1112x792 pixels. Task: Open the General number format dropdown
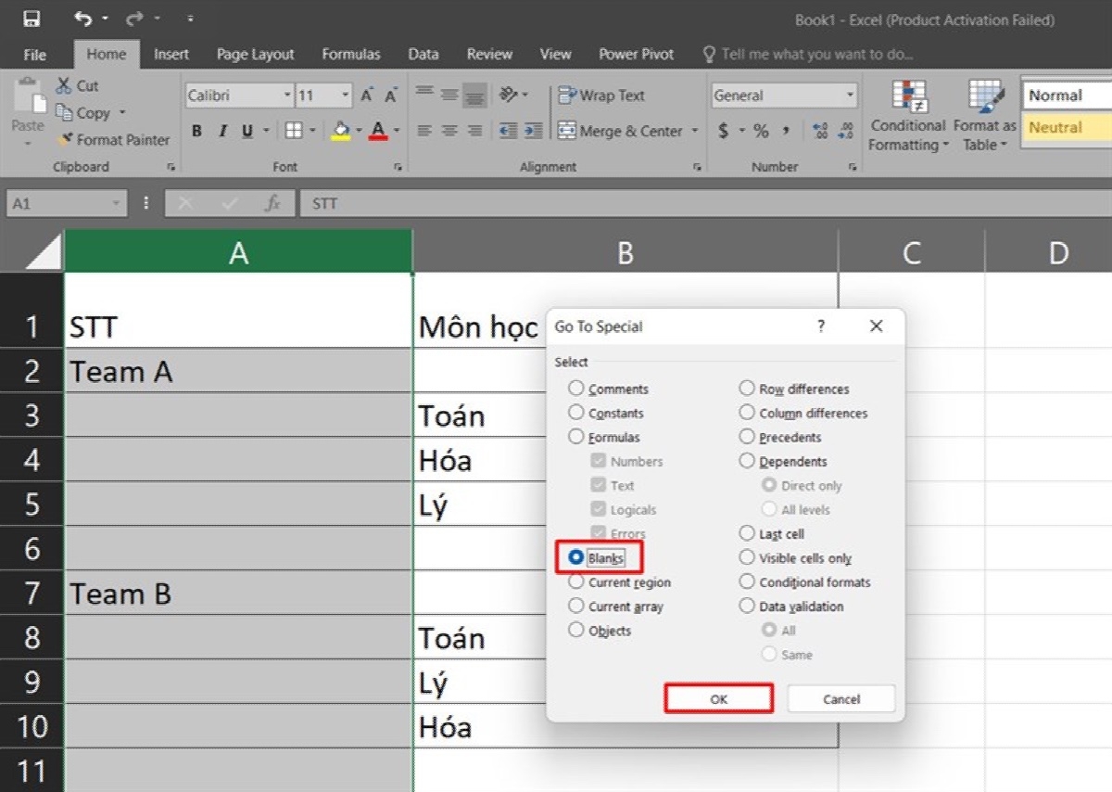pyautogui.click(x=851, y=96)
